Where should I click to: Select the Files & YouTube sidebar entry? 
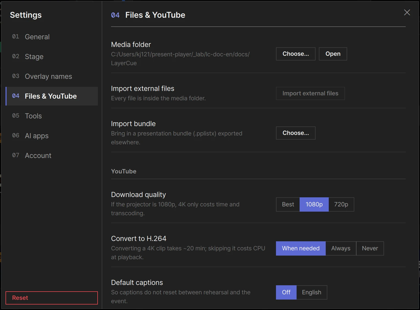click(52, 96)
